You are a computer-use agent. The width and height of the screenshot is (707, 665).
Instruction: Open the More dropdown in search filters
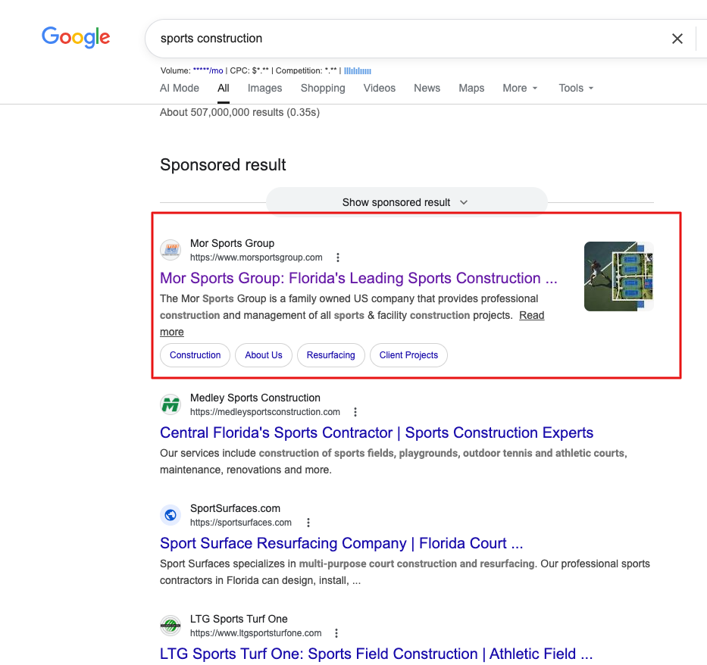click(520, 88)
